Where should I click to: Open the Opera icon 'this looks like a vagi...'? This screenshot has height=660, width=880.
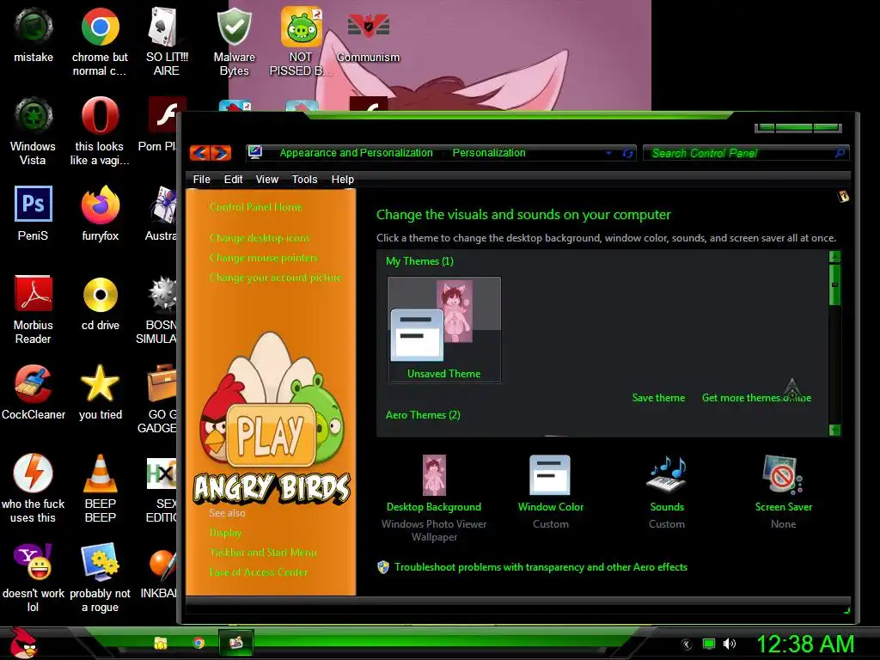click(100, 131)
